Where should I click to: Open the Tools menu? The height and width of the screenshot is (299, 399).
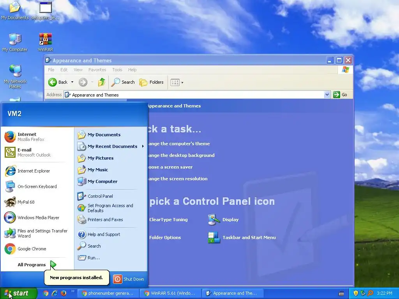117,70
